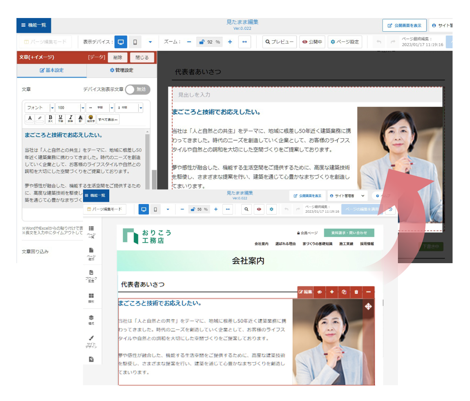Image resolution: width=470 pixels, height=401 pixels.
Task: Toggle the zoom lock at 92 %
Action: [202, 42]
